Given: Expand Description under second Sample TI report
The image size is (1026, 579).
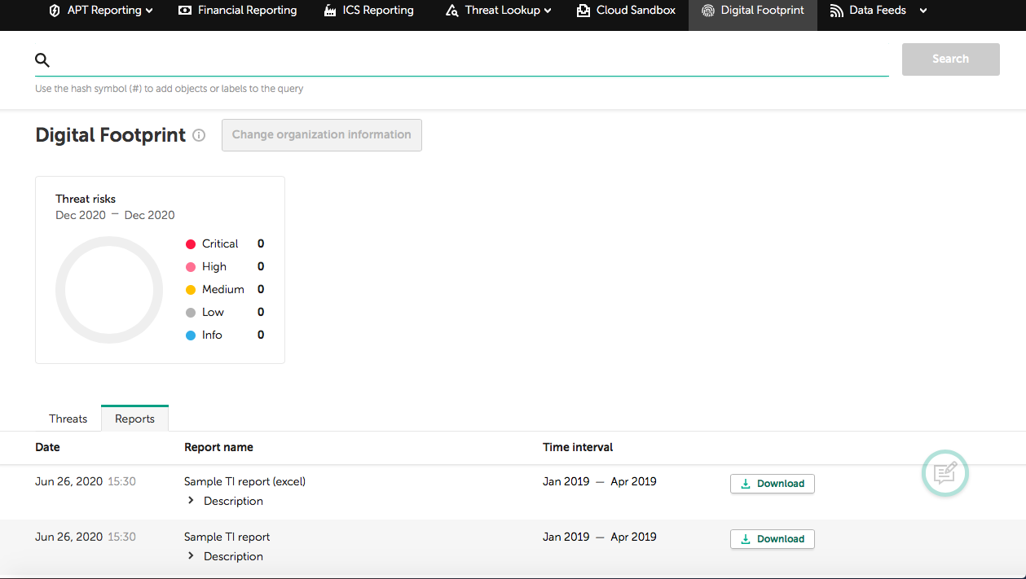Looking at the screenshot, I should point(192,556).
